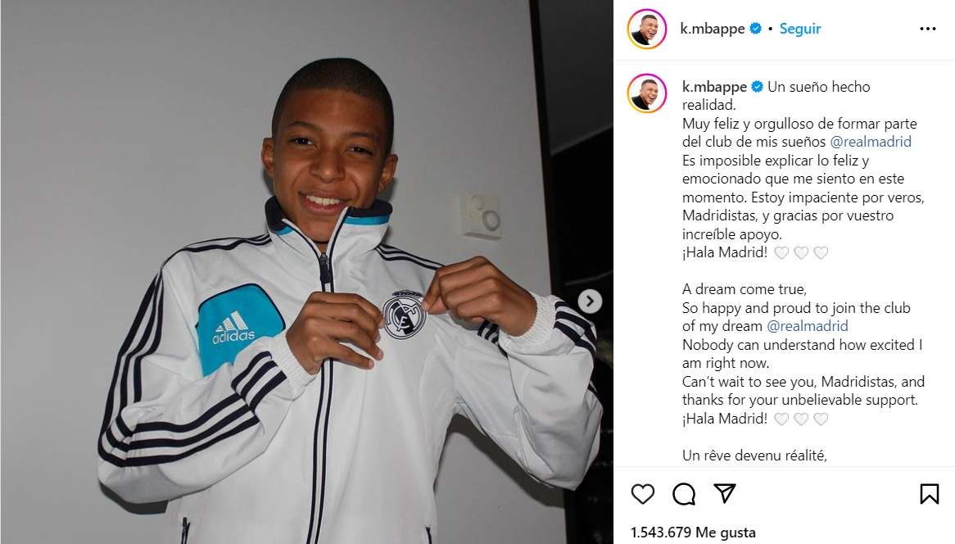Click k.mbappe username in the caption
This screenshot has width=955, height=544.
pyautogui.click(x=714, y=87)
